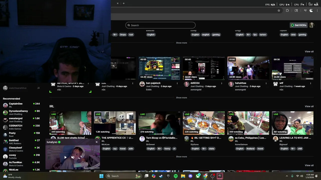Select 'tarkov' tag in top row
Screen dimensions: 321x180
pos(263,35)
